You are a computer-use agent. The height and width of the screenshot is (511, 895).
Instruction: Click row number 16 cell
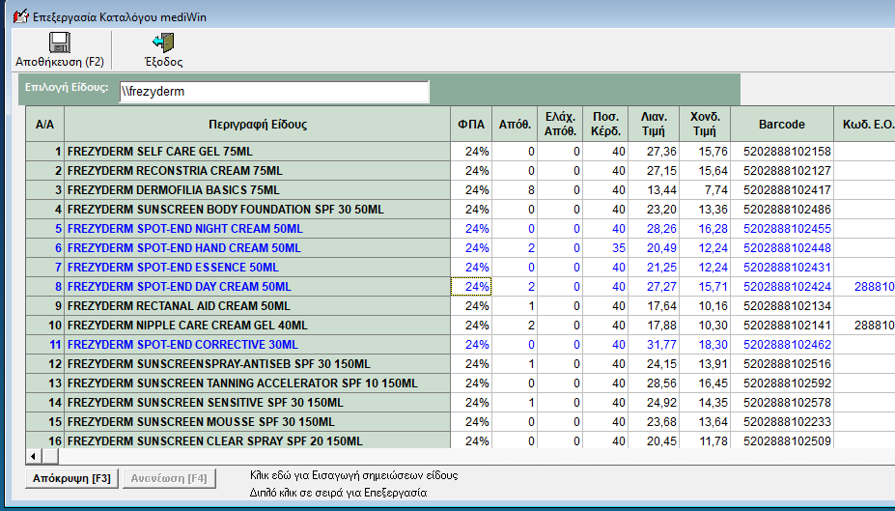pos(45,440)
